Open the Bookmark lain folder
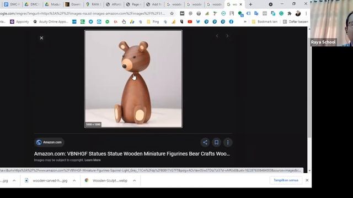The width and height of the screenshot is (353, 198). [265, 22]
